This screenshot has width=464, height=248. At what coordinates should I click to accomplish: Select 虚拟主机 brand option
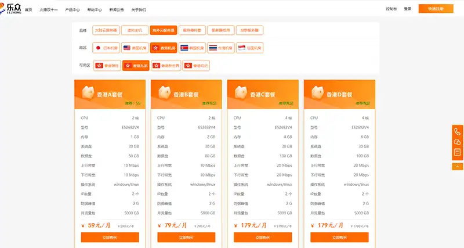click(135, 30)
